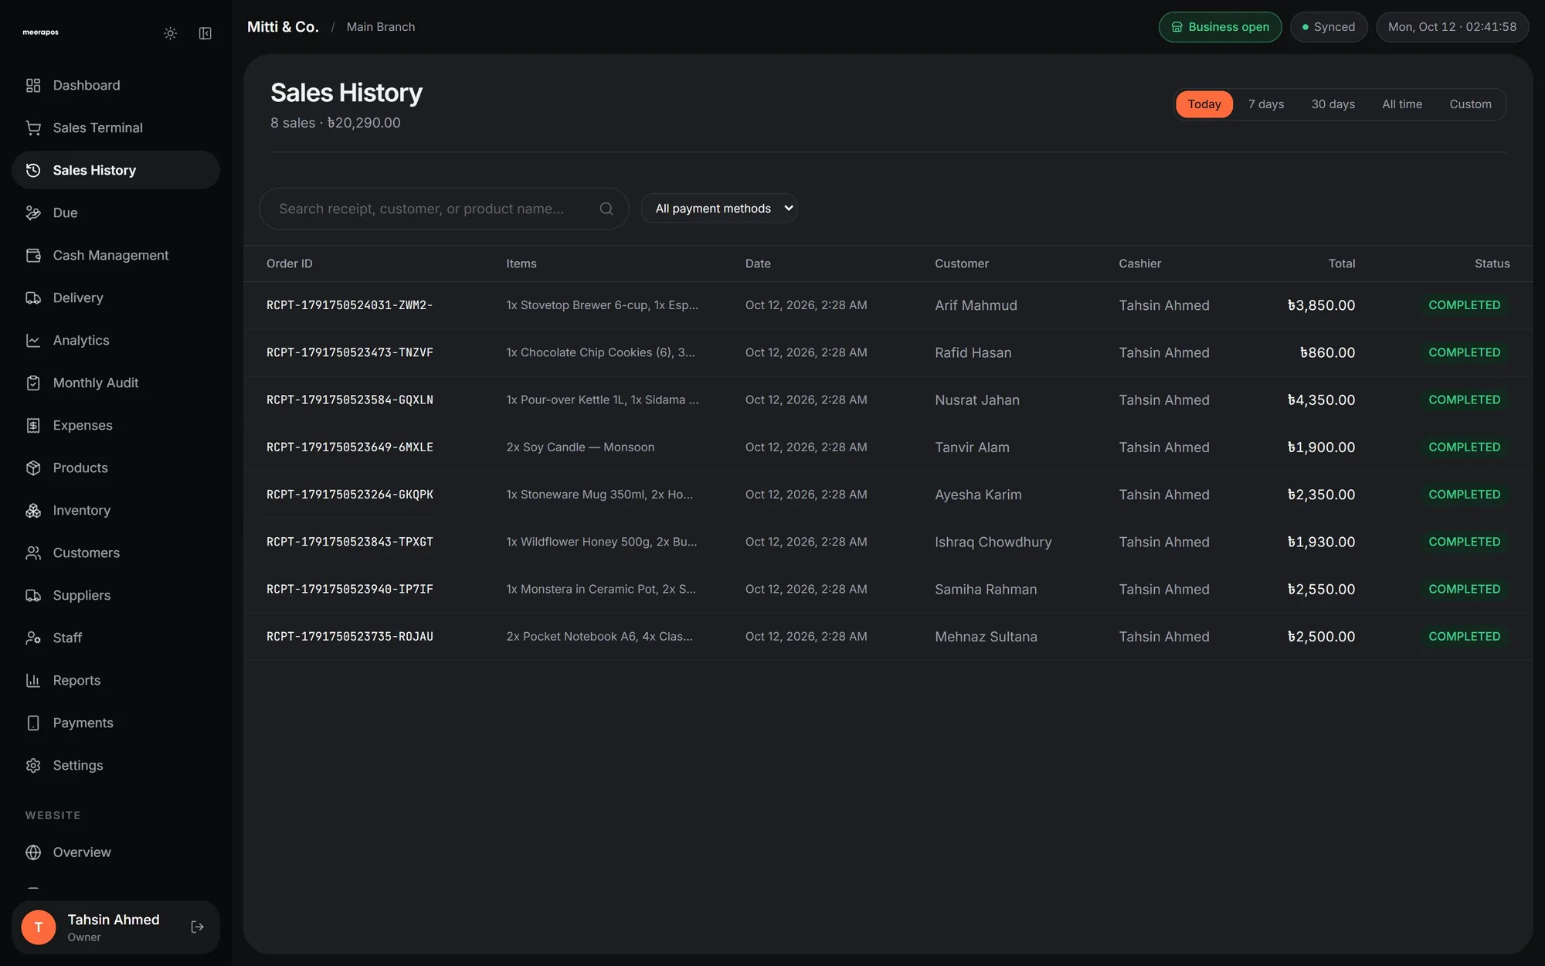Toggle the light/dark theme sun icon
Viewport: 1545px width, 966px height.
pyautogui.click(x=171, y=33)
